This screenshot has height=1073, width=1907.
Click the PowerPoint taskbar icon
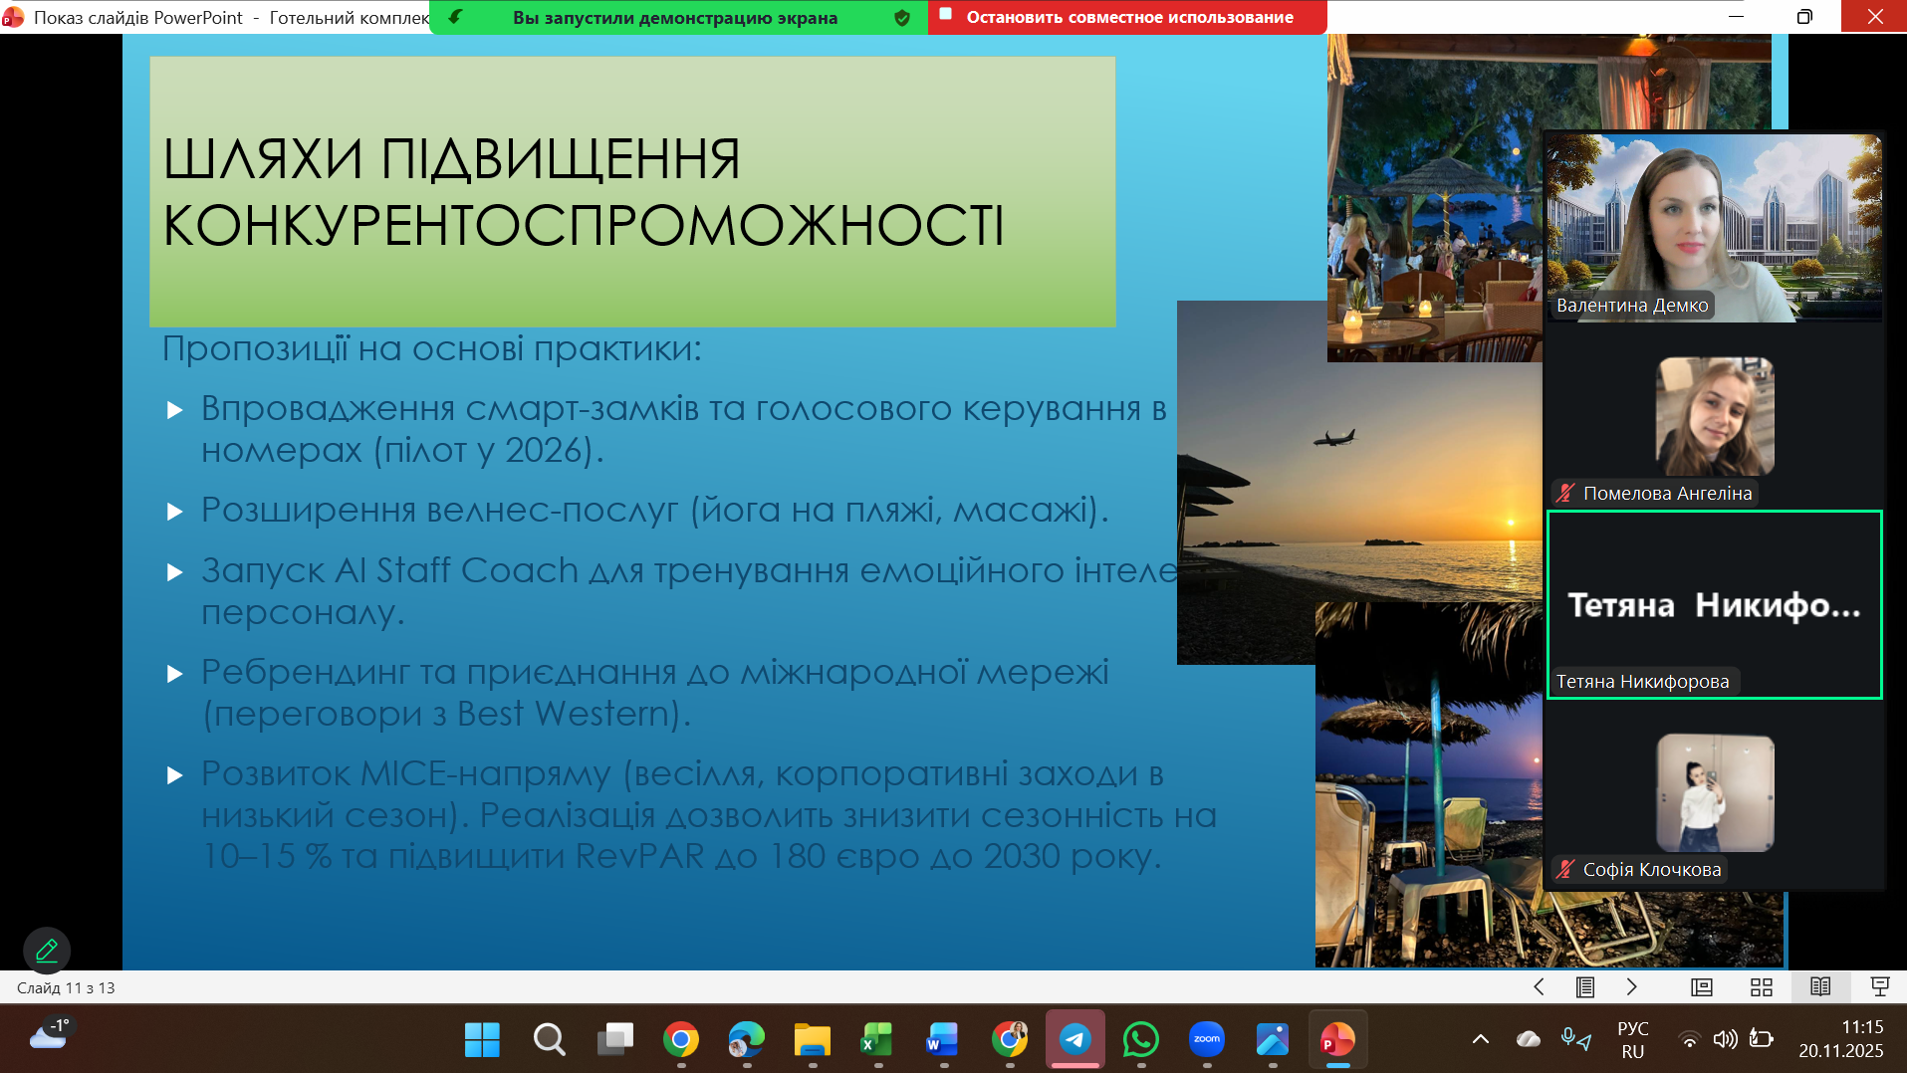pyautogui.click(x=1338, y=1040)
